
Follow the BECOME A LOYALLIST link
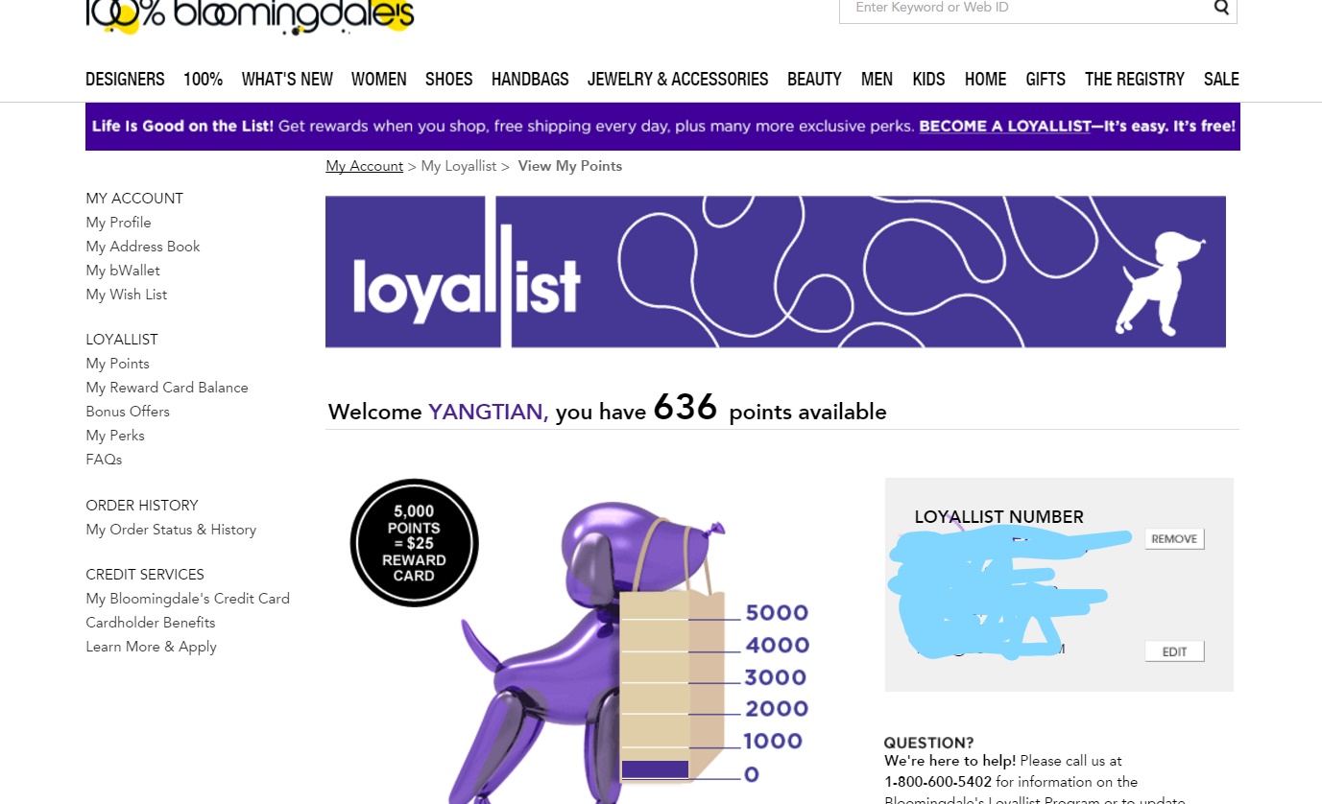point(1004,127)
